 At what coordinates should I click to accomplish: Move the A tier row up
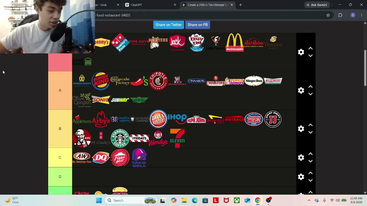click(x=311, y=87)
